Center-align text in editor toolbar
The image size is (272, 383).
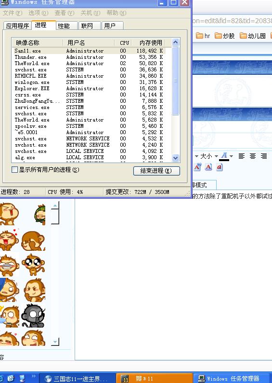(253, 156)
